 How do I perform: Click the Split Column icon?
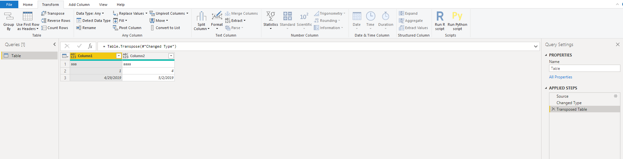[x=202, y=16]
